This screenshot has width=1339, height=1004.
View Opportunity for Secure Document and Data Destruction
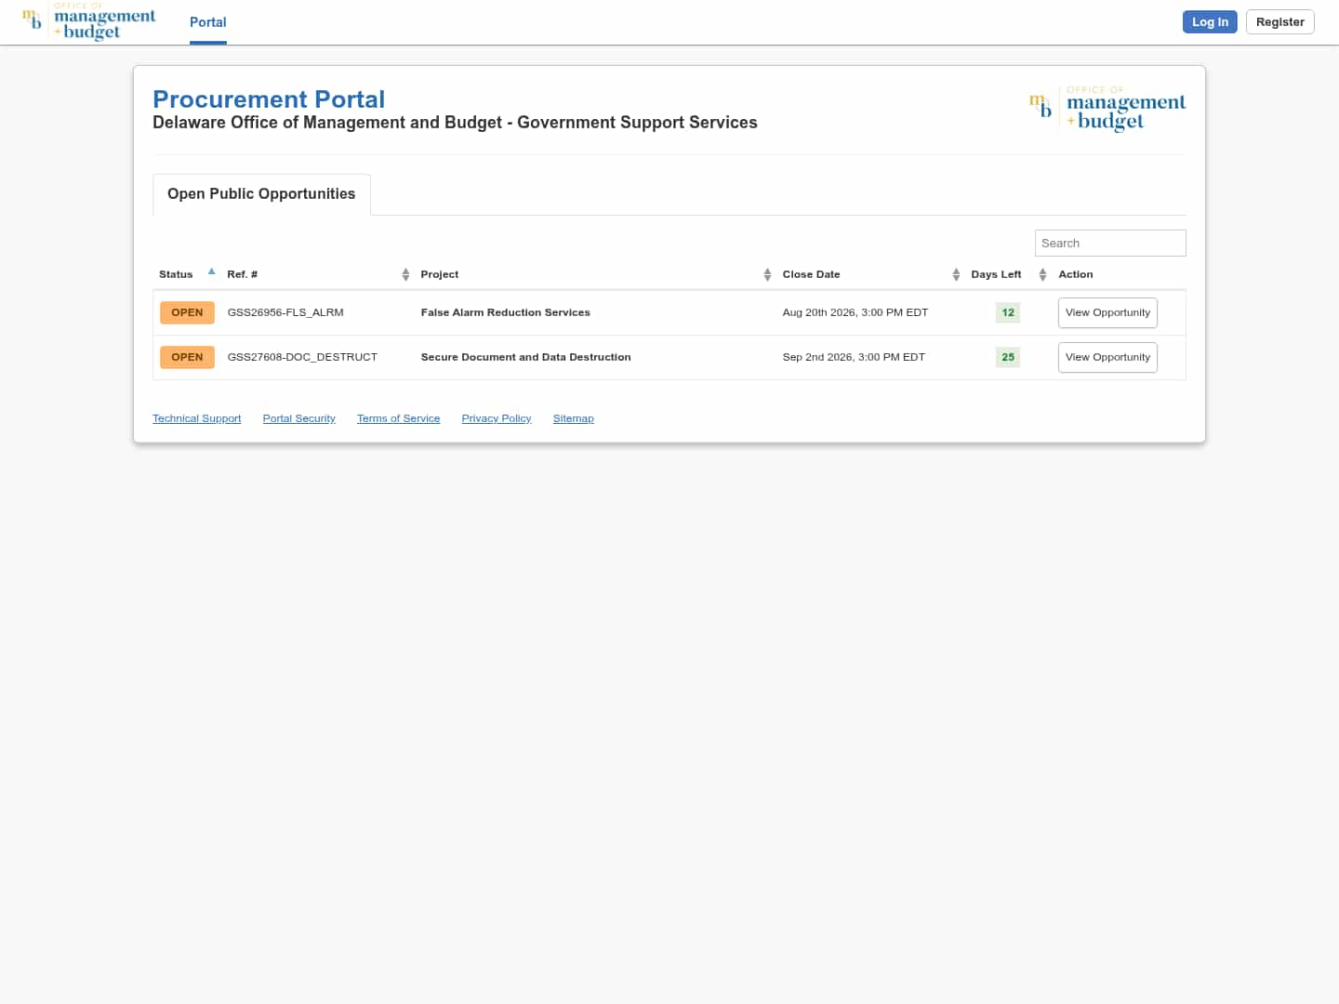(1107, 357)
